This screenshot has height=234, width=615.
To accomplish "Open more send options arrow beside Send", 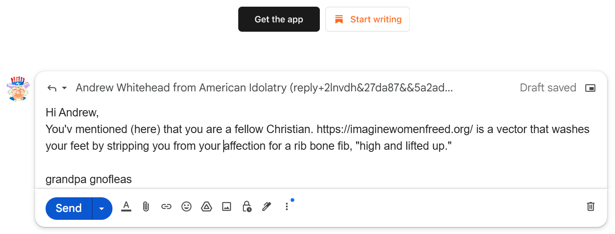I will [x=102, y=208].
